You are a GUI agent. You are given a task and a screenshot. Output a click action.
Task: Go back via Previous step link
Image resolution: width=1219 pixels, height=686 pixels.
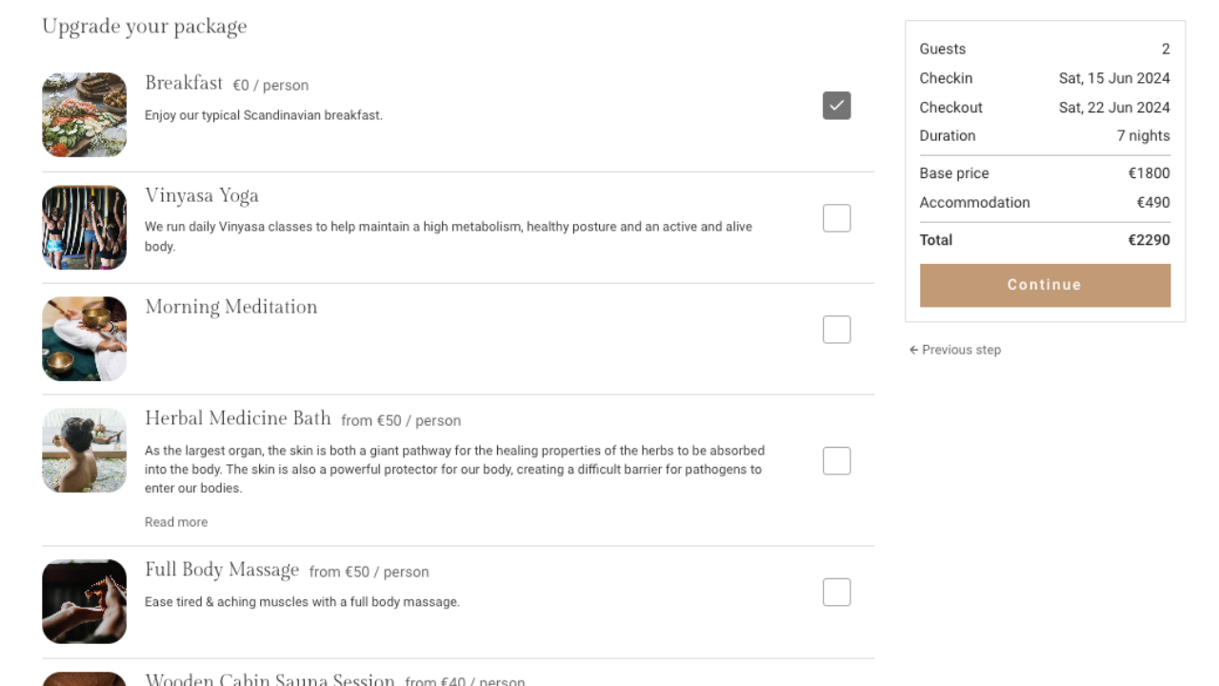(x=955, y=350)
